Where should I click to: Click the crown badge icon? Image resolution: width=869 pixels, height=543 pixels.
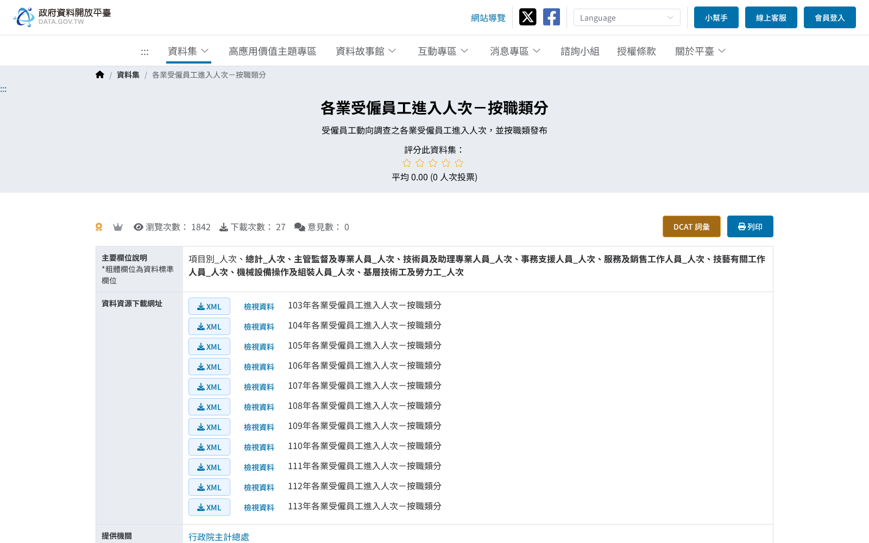point(117,227)
